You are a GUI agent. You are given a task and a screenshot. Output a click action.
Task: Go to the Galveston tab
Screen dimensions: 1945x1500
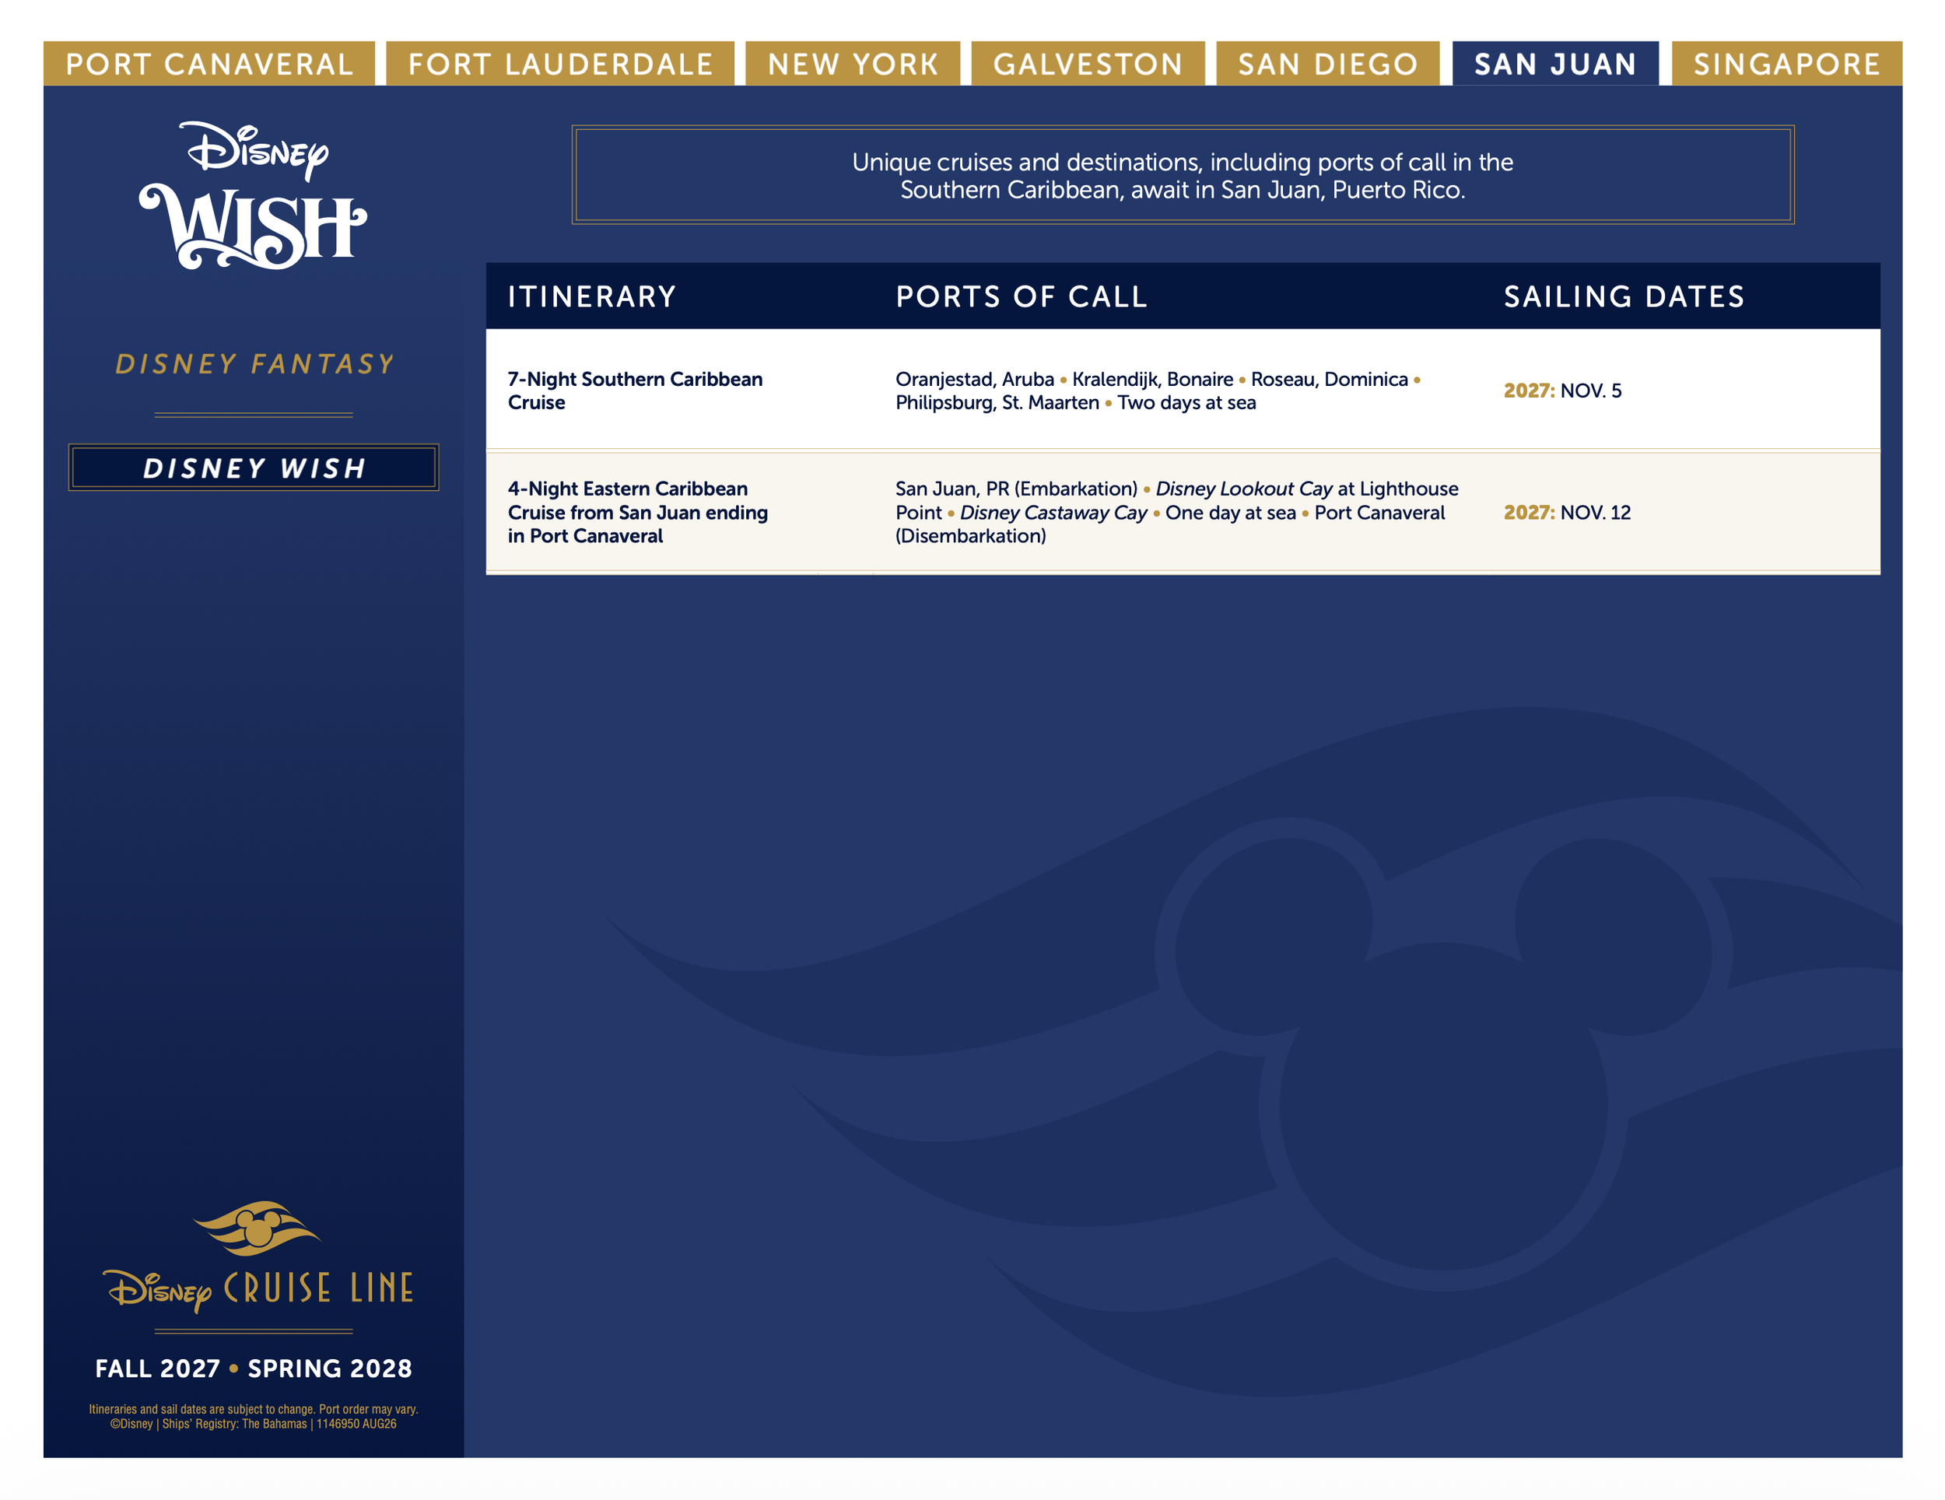click(x=1088, y=63)
